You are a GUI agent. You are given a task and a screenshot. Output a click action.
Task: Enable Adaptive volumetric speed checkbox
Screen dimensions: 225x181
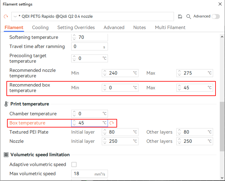(x=74, y=164)
